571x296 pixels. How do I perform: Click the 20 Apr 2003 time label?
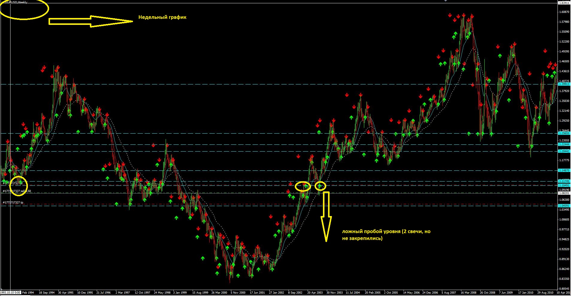click(x=315, y=293)
